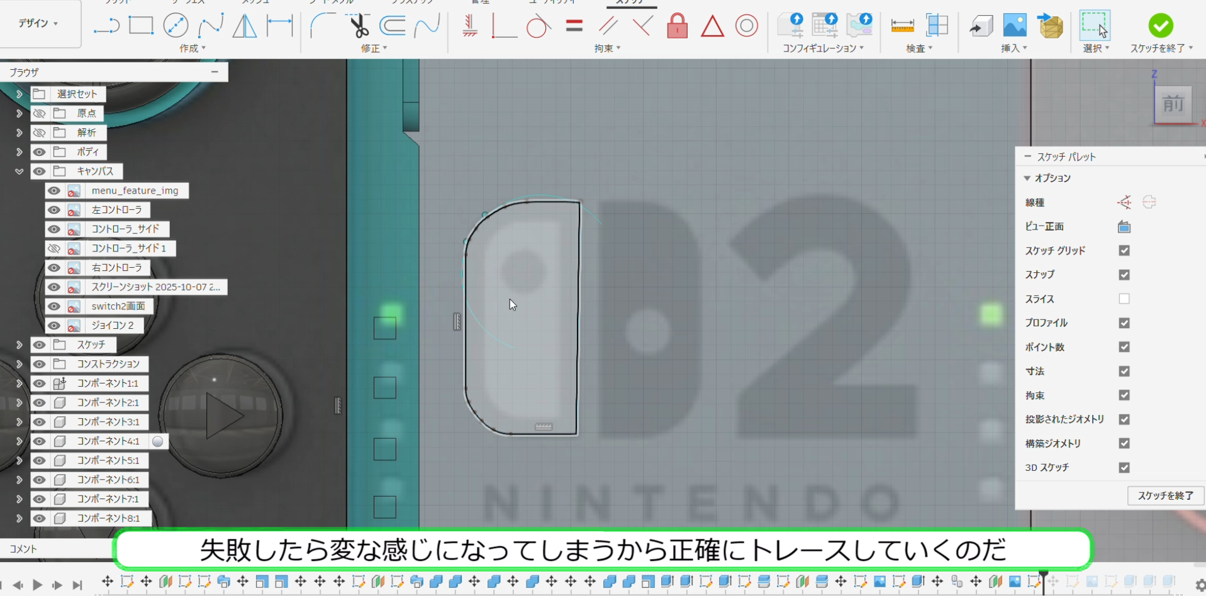Hide the menu_feature_img canvas

(54, 190)
